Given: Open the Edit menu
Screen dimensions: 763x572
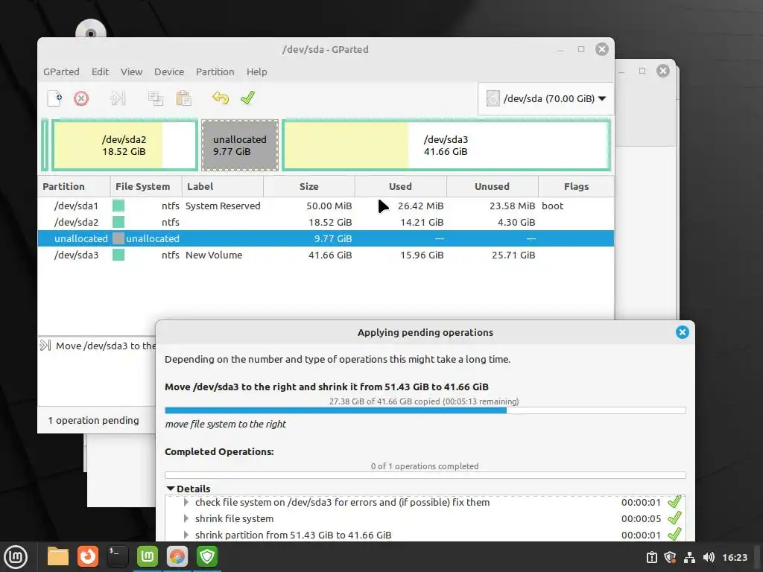Looking at the screenshot, I should point(101,72).
